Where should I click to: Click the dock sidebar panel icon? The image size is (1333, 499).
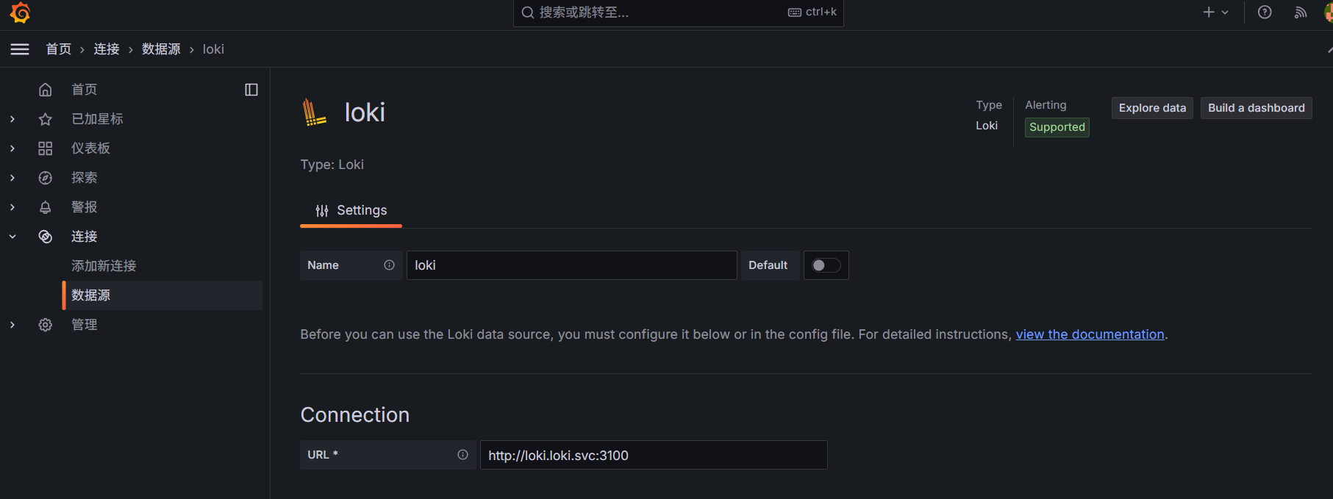[x=251, y=90]
